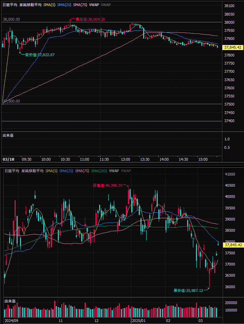Viewport: 244px width, 324px height.
Task: Click the 37400 price axis value
Action: click(x=229, y=121)
